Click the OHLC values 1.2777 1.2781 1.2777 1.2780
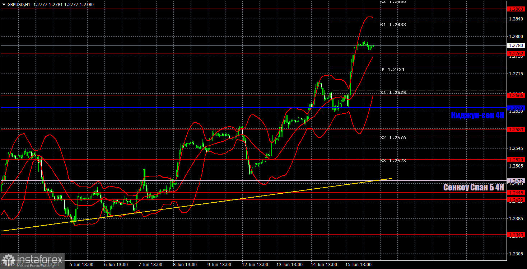This screenshot has width=527, height=269. coord(64,5)
